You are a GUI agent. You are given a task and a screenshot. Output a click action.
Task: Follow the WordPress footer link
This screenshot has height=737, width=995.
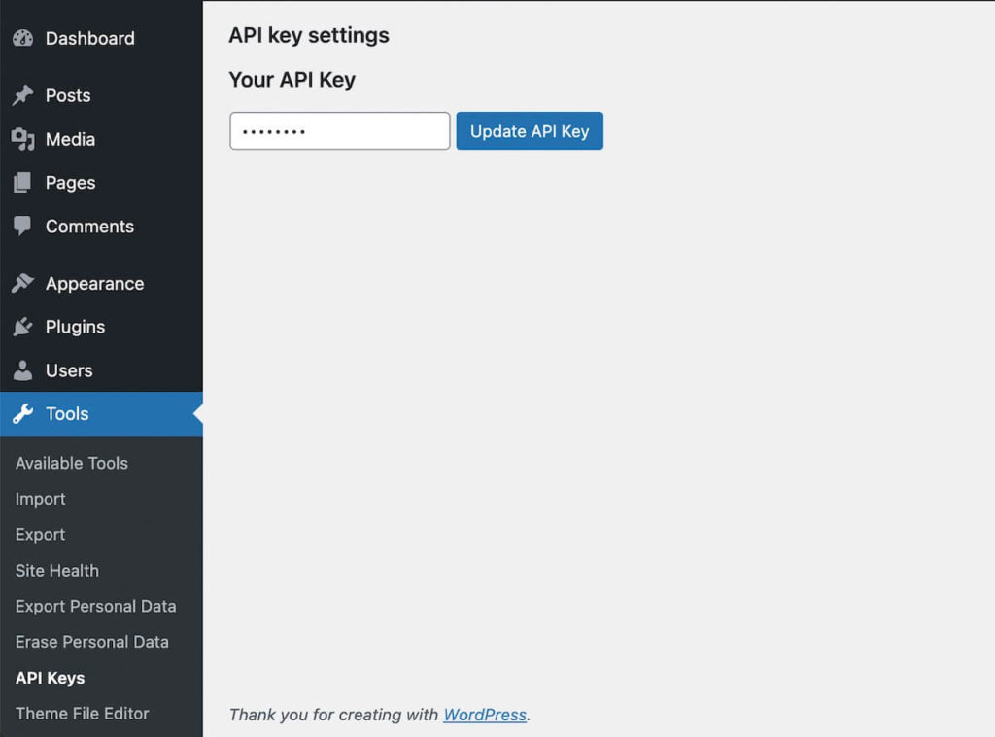tap(484, 715)
